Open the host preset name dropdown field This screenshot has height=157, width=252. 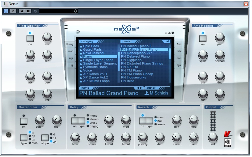point(56,11)
